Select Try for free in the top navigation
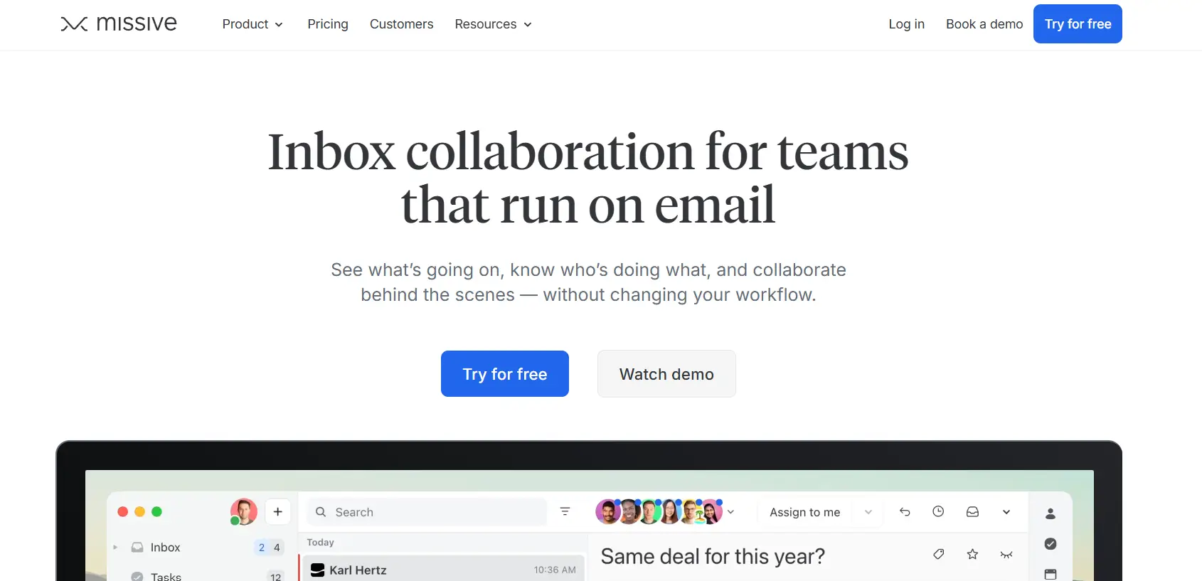The width and height of the screenshot is (1202, 581). click(x=1078, y=24)
